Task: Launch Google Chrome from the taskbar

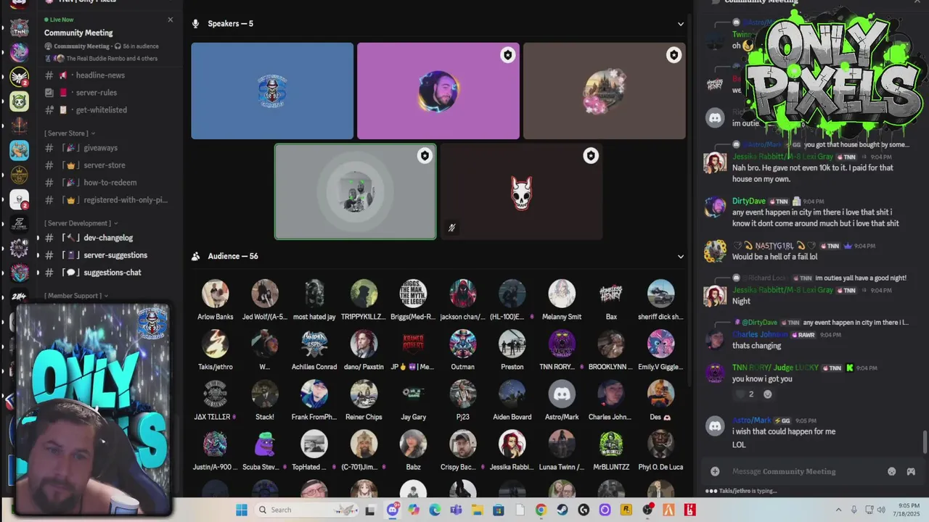Action: click(541, 510)
